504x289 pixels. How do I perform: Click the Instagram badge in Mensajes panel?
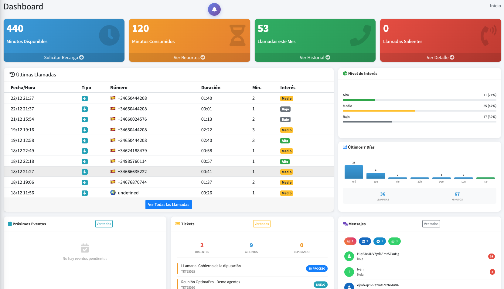point(350,241)
